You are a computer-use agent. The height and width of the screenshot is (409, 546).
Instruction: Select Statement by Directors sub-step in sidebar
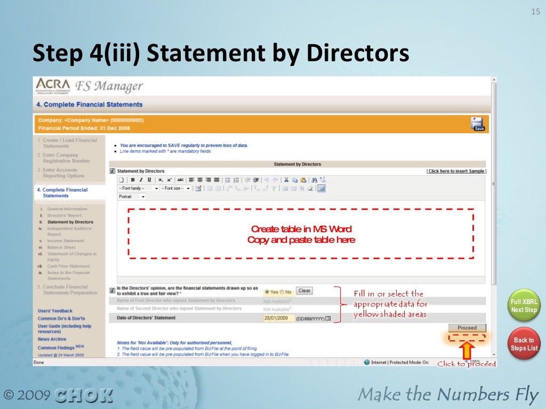click(x=70, y=222)
